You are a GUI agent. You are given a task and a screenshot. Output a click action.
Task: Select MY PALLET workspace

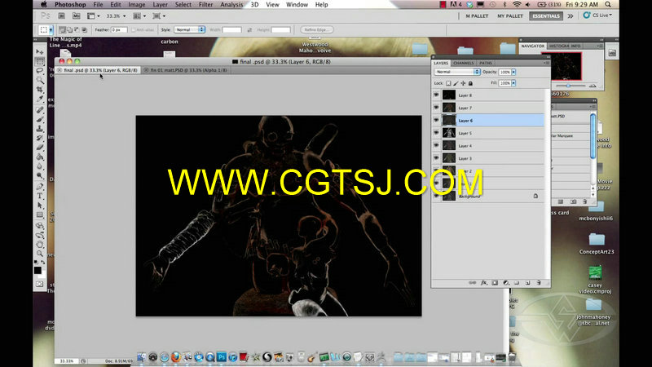click(x=510, y=15)
